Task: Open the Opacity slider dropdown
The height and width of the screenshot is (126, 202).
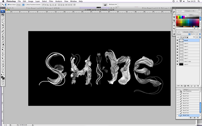Action: (x=200, y=34)
